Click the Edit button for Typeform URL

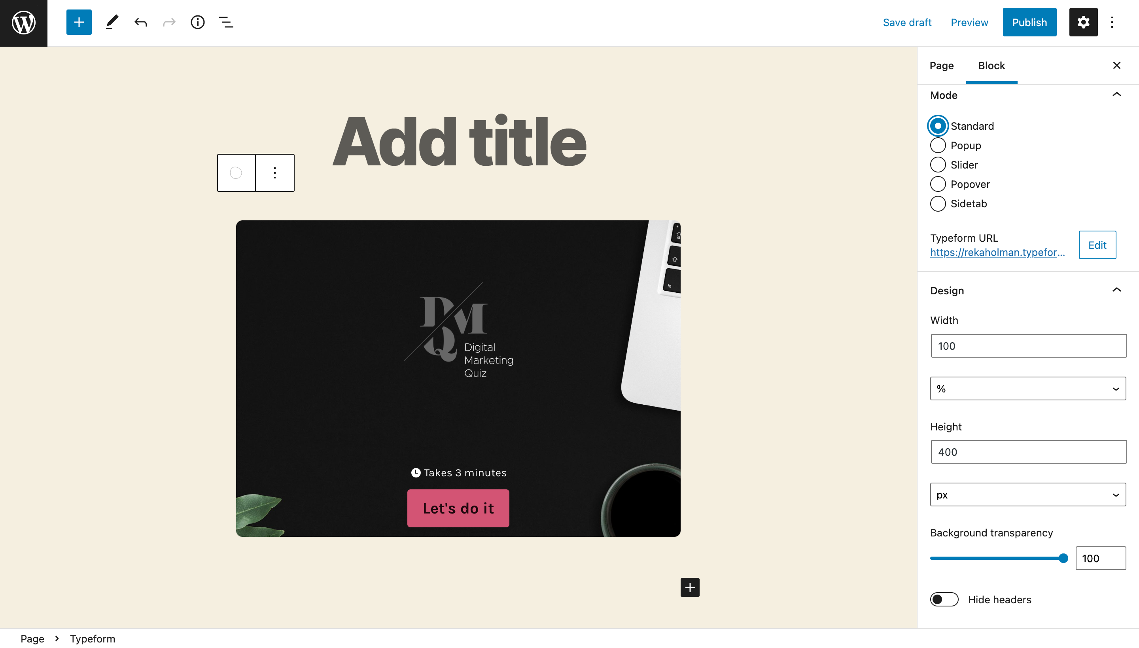(x=1097, y=245)
